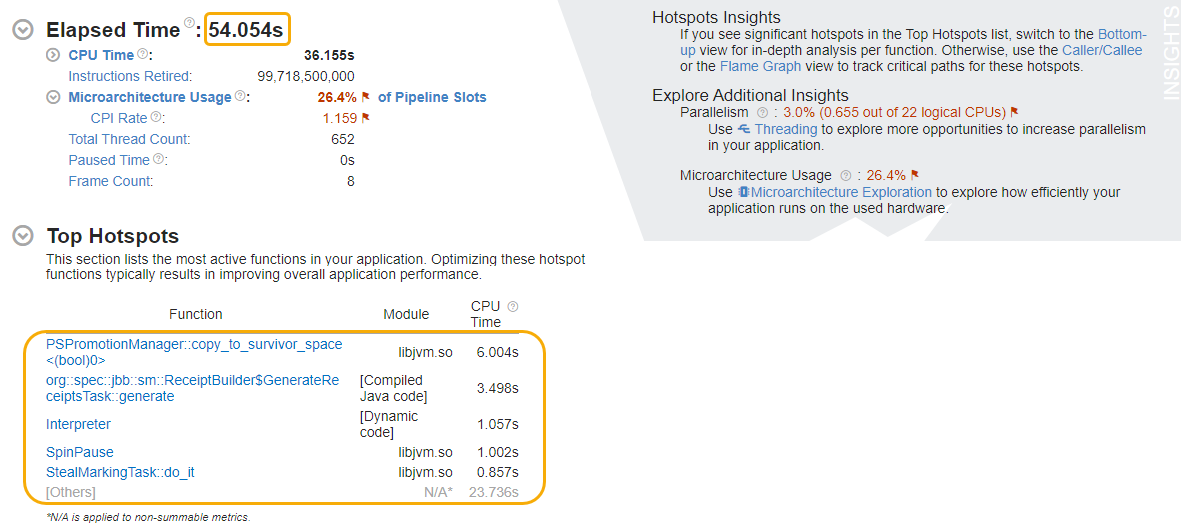Image resolution: width=1181 pixels, height=532 pixels.
Task: Click the Interpreter hotspot function
Action: click(78, 424)
